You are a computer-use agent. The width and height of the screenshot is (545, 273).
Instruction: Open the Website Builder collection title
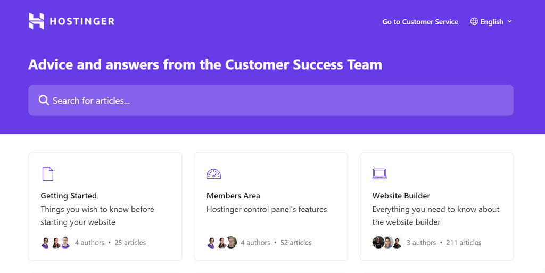pyautogui.click(x=401, y=196)
